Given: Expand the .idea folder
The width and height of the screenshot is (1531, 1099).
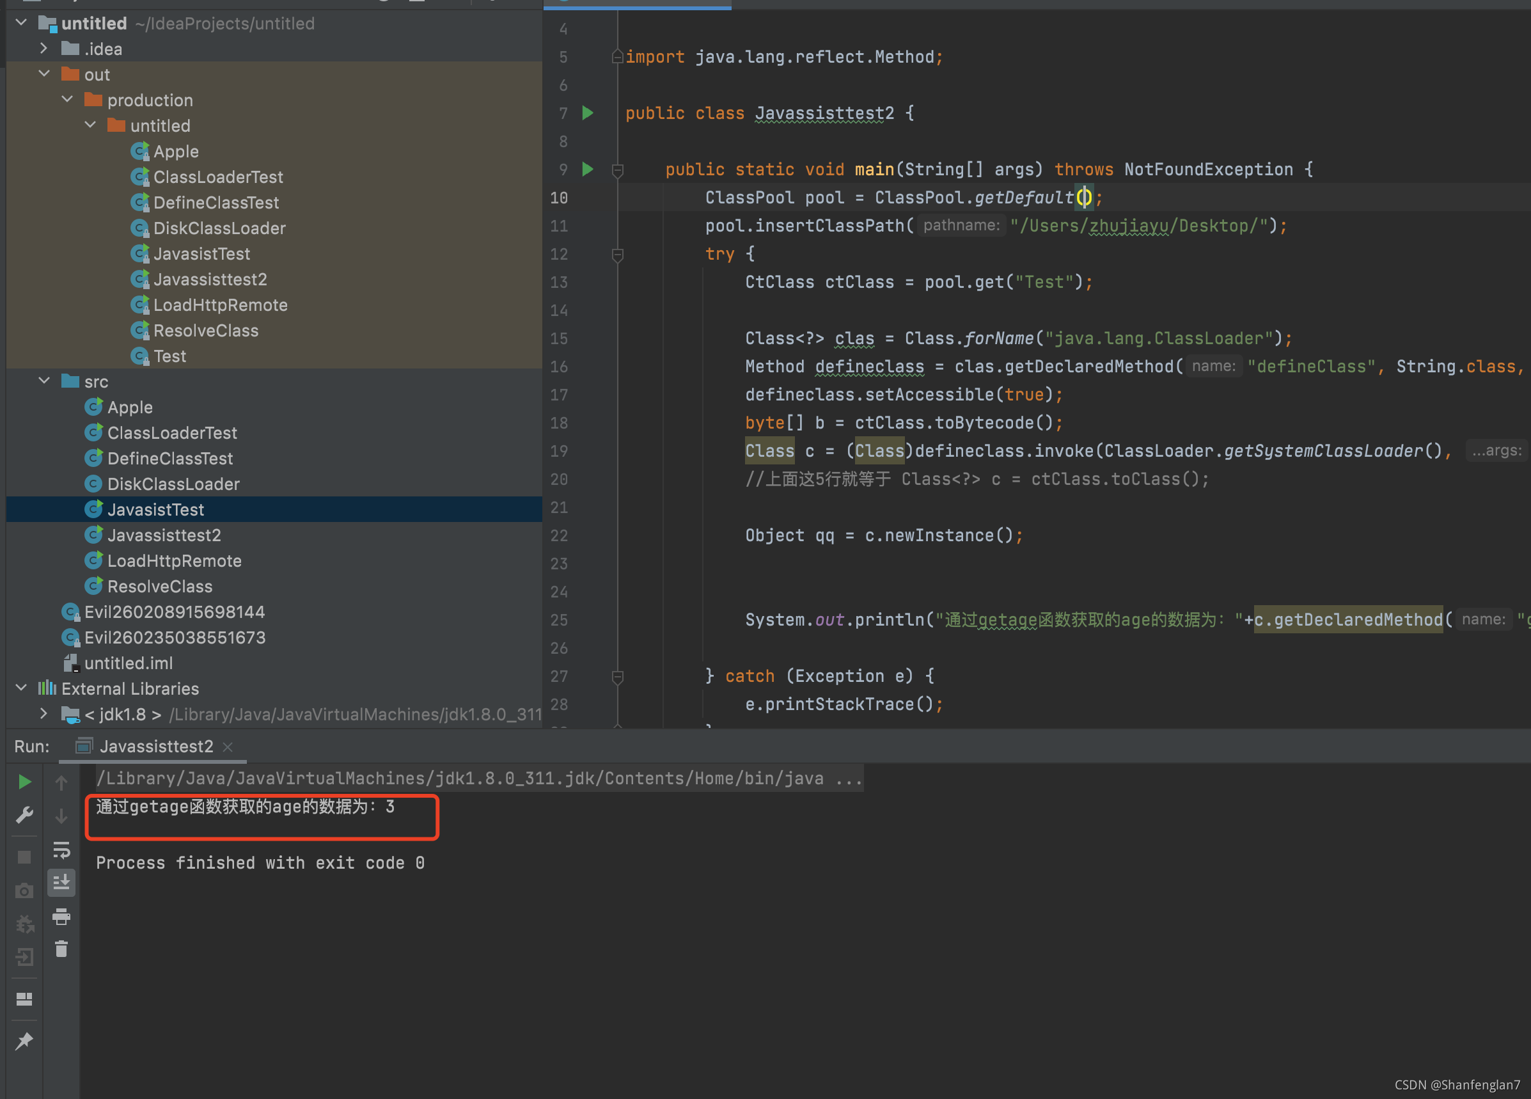Looking at the screenshot, I should (x=45, y=49).
